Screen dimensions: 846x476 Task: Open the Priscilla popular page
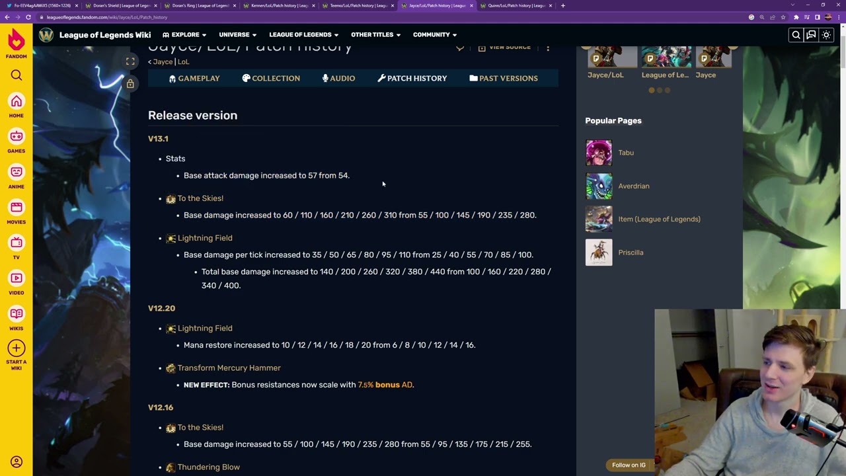631,253
